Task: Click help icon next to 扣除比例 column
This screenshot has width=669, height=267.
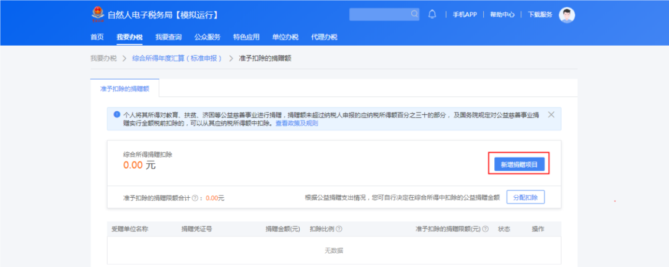Action: point(339,229)
